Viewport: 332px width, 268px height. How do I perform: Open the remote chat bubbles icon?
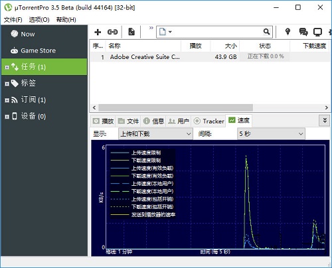[x=303, y=32]
